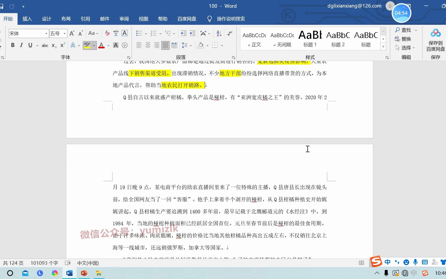This screenshot has height=279, width=446.
Task: Open Select dropdown in Editing
Action: [x=405, y=48]
